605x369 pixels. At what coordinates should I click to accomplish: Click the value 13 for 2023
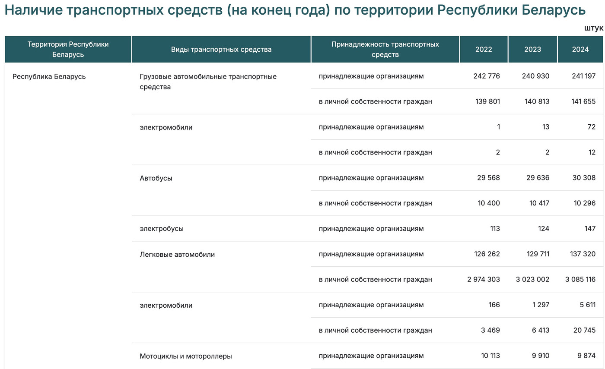pos(546,127)
